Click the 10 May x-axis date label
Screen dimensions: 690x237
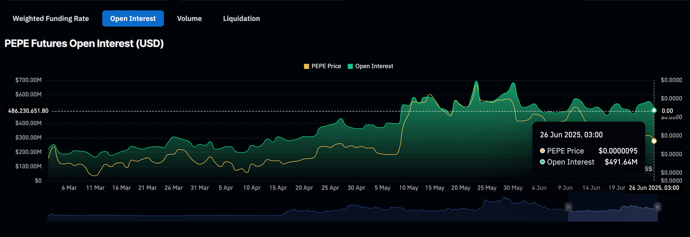pyautogui.click(x=408, y=188)
